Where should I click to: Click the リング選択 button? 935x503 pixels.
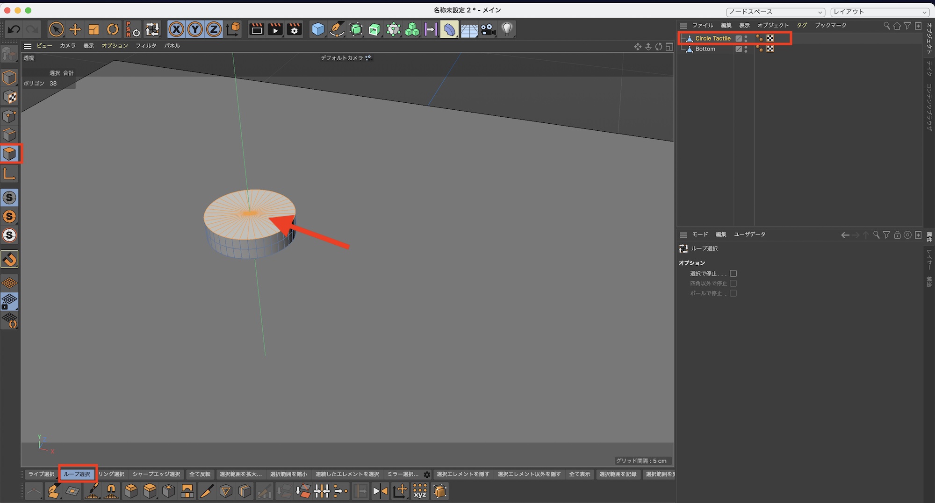click(112, 475)
